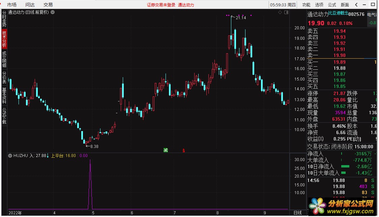Click 14:56 trade tick row
This screenshot has width=379, height=217.
341,180
